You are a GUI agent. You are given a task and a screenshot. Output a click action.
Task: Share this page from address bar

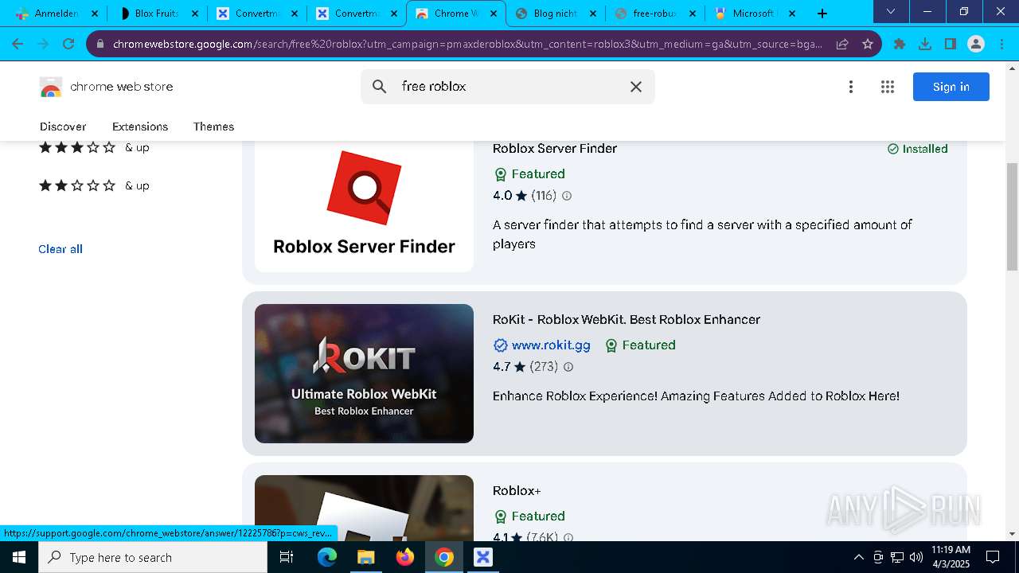[x=841, y=44]
